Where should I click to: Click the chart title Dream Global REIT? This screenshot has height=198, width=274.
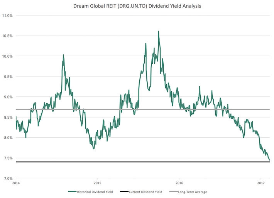coord(137,6)
